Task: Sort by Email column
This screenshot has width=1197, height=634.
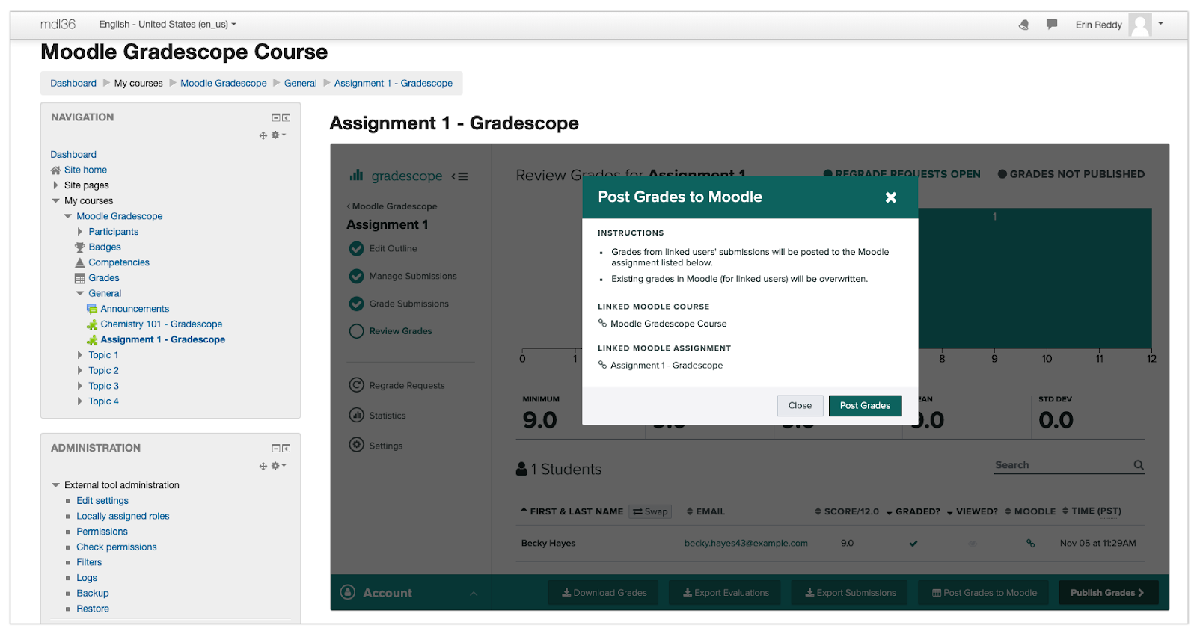Action: click(705, 512)
